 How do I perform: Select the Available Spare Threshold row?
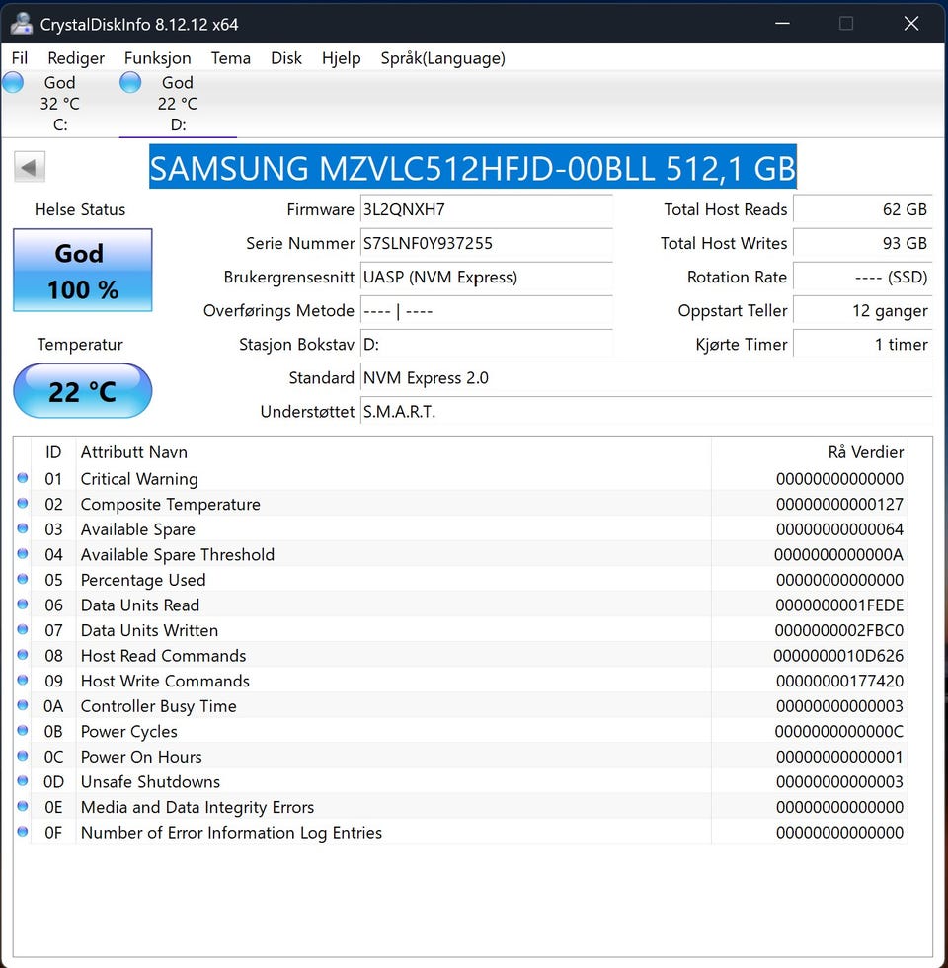point(460,554)
